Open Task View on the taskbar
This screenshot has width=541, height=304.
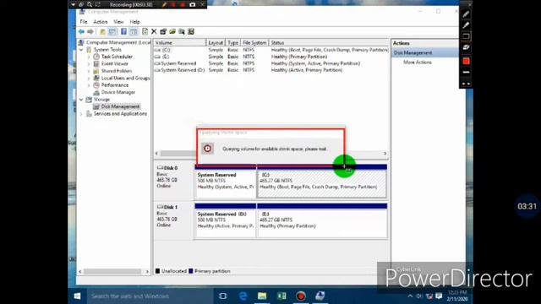click(223, 296)
